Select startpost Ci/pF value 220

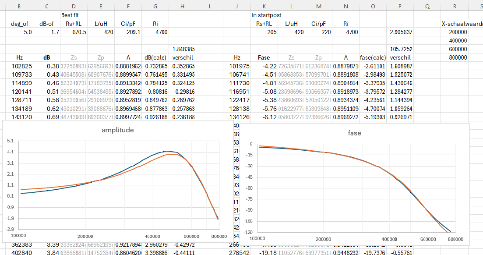[x=318, y=32]
